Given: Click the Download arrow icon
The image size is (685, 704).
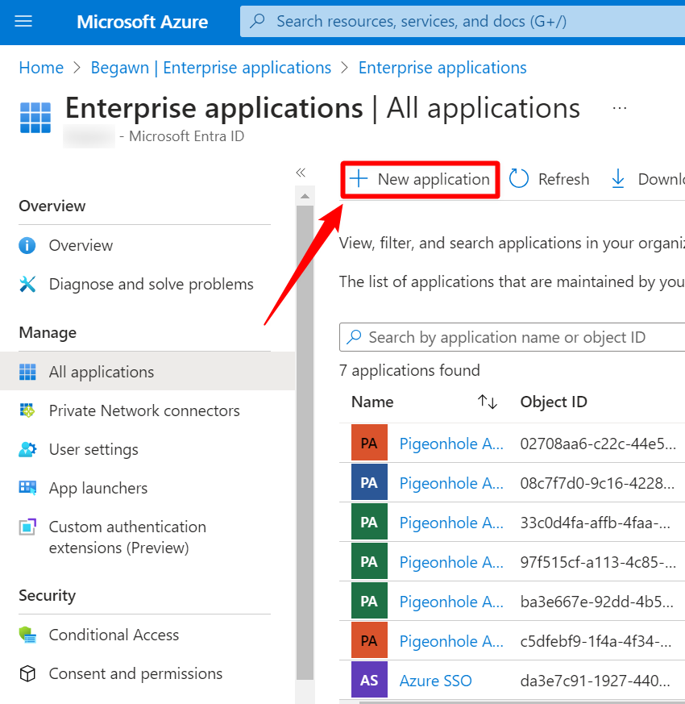Looking at the screenshot, I should pos(618,179).
